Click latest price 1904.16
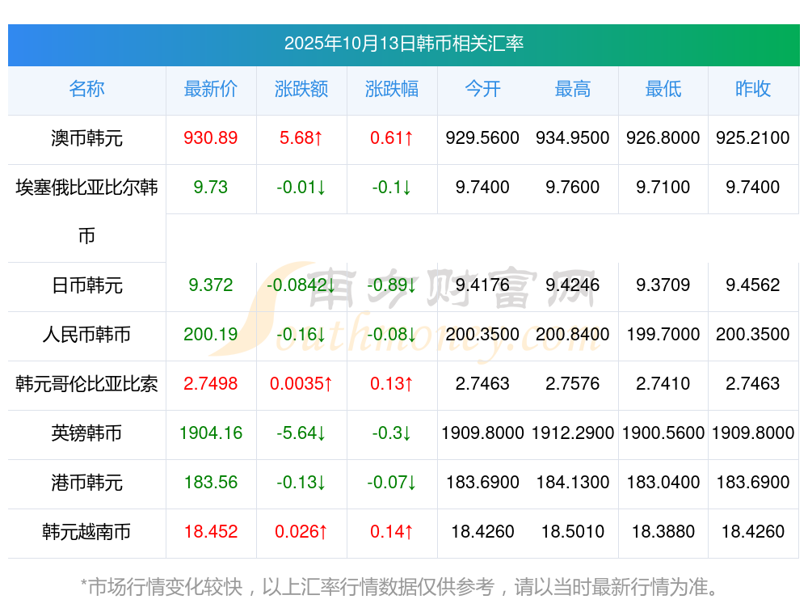This screenshot has width=808, height=612. [211, 433]
